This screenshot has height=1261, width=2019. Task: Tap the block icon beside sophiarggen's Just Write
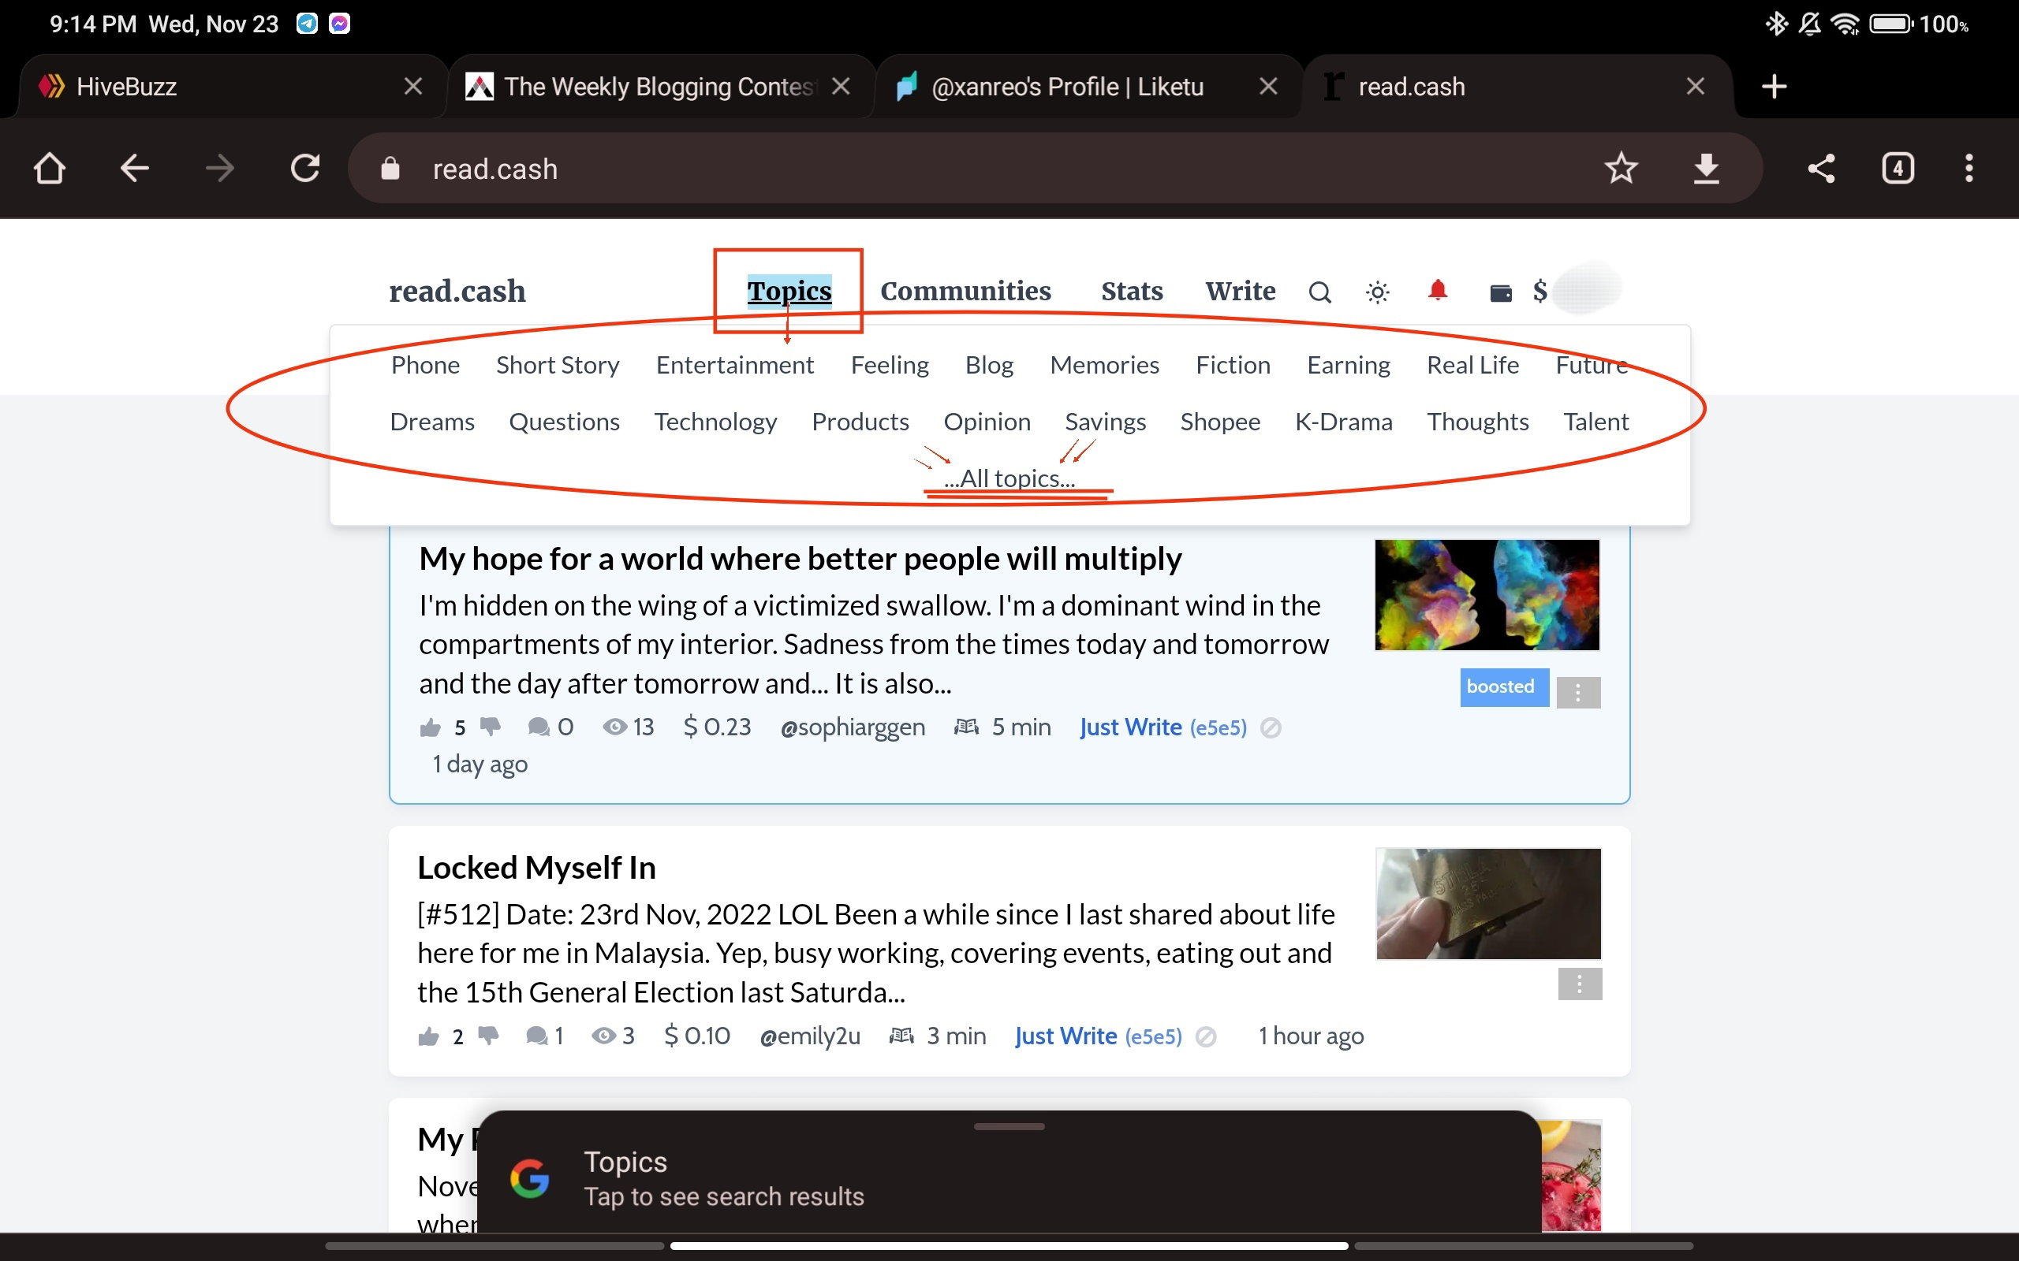click(x=1271, y=728)
